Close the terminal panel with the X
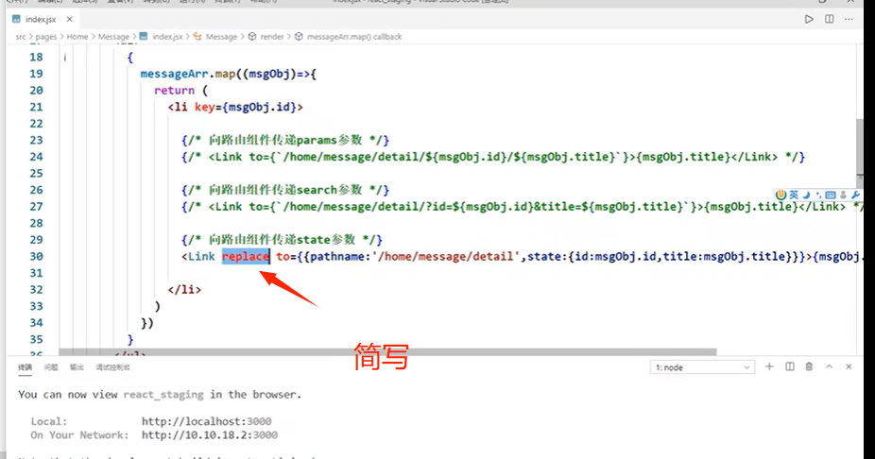The height and width of the screenshot is (459, 875). point(849,366)
